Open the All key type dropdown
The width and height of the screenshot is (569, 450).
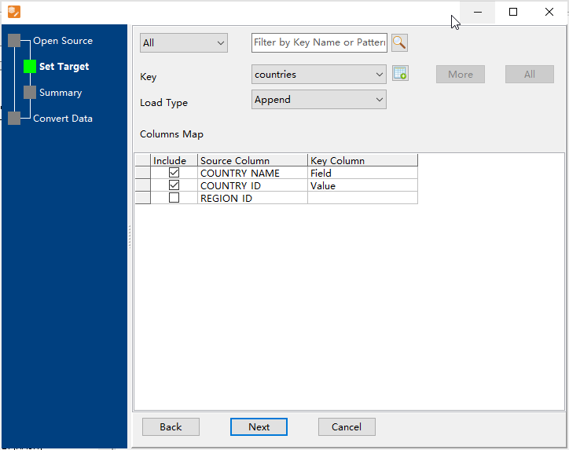click(183, 43)
